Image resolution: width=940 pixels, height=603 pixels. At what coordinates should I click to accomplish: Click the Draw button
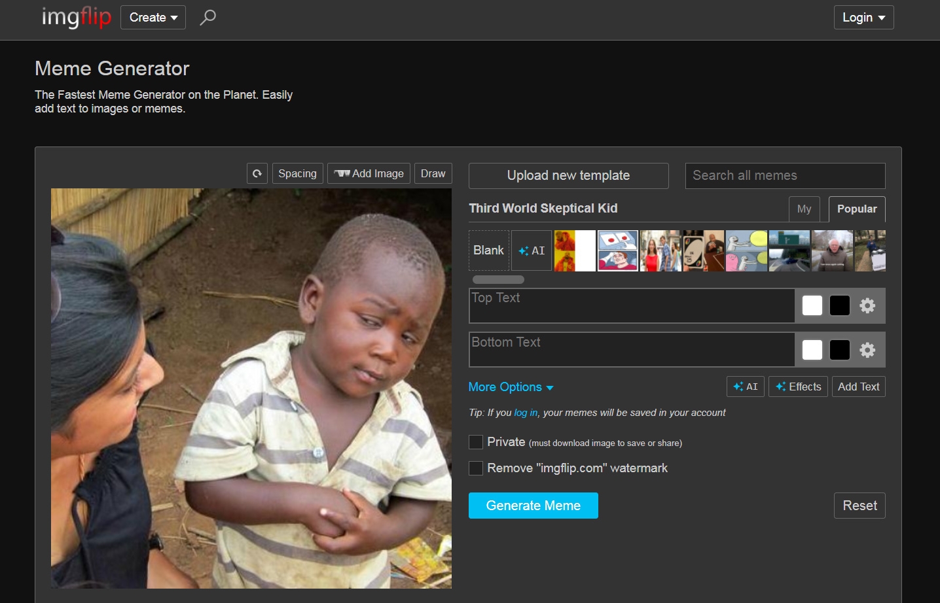[433, 173]
